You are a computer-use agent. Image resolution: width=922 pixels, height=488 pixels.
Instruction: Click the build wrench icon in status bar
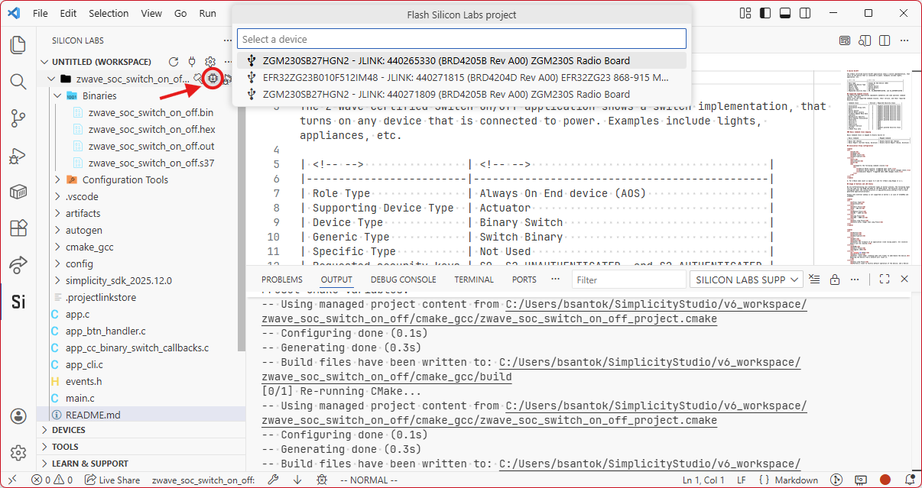coord(272,480)
